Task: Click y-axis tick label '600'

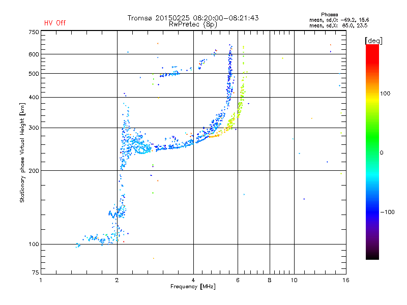Action: pos(34,54)
